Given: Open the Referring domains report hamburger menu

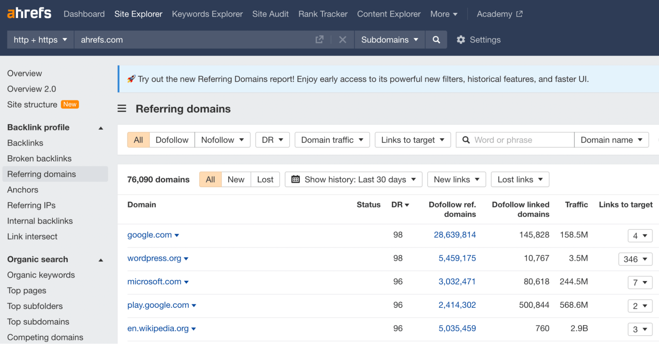Looking at the screenshot, I should 122,109.
